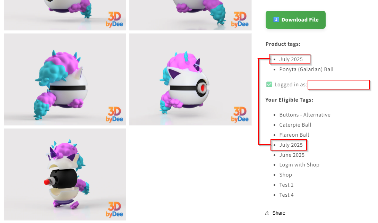Open the Caterpie Ball eligible tag
The image size is (378, 223).
click(295, 125)
